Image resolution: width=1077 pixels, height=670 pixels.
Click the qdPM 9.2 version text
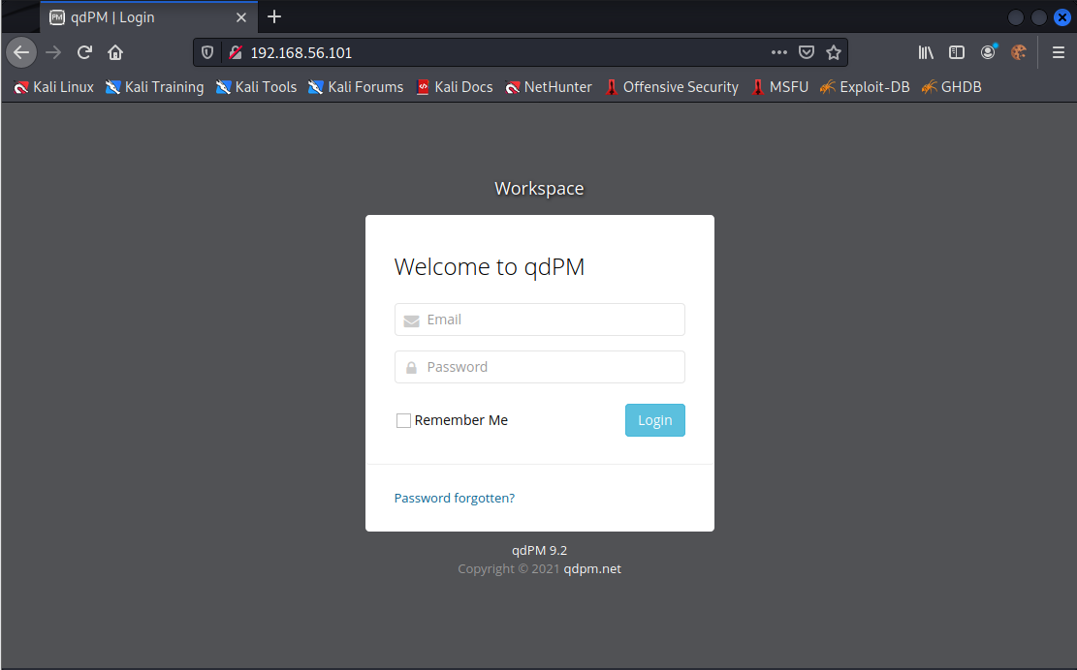(x=539, y=550)
